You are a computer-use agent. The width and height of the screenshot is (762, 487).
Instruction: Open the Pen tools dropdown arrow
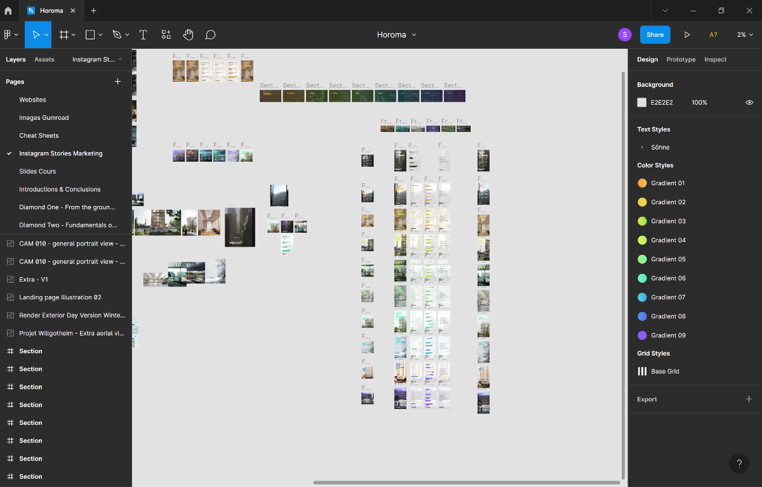point(127,35)
